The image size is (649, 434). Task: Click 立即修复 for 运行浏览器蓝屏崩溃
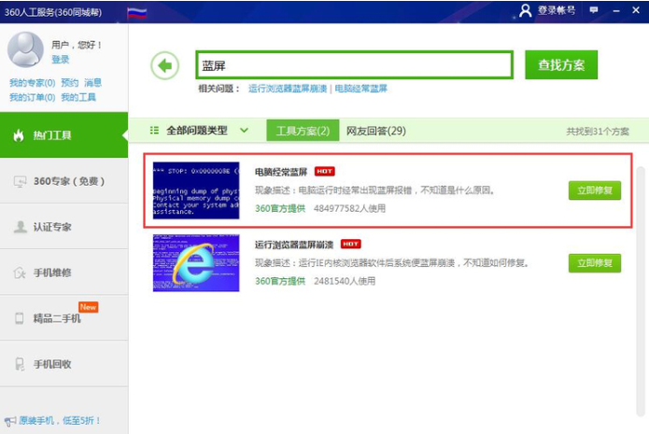[594, 263]
